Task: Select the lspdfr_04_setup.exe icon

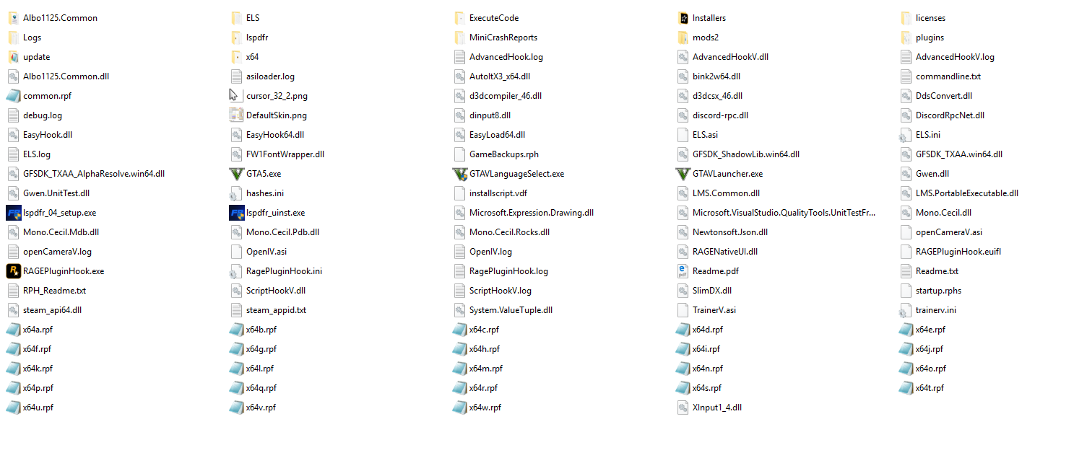Action: [x=14, y=213]
